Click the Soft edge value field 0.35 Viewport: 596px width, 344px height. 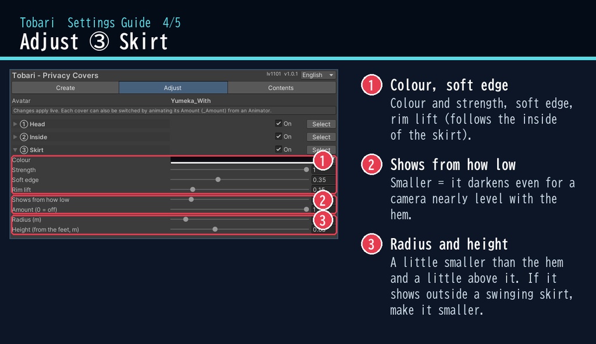tap(323, 180)
